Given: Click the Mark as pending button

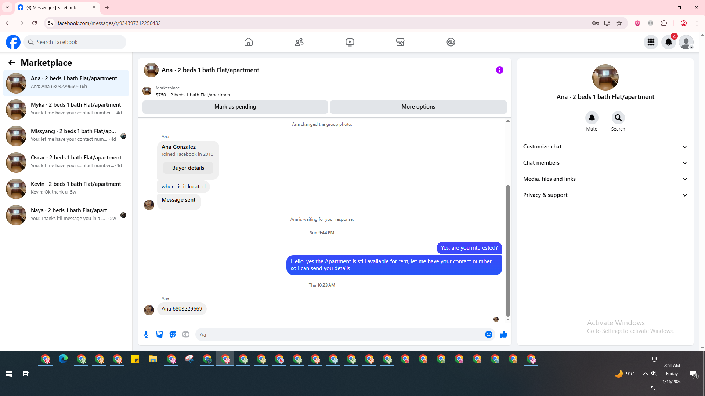Looking at the screenshot, I should [x=235, y=107].
